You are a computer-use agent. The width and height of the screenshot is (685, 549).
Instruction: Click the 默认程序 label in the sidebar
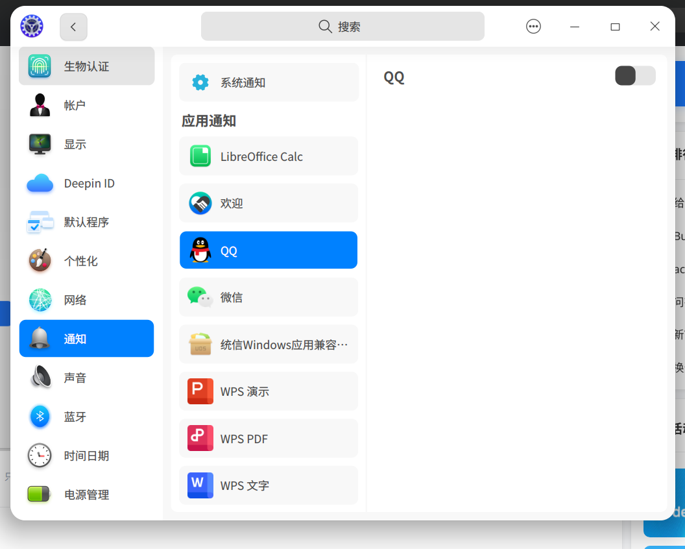[86, 222]
